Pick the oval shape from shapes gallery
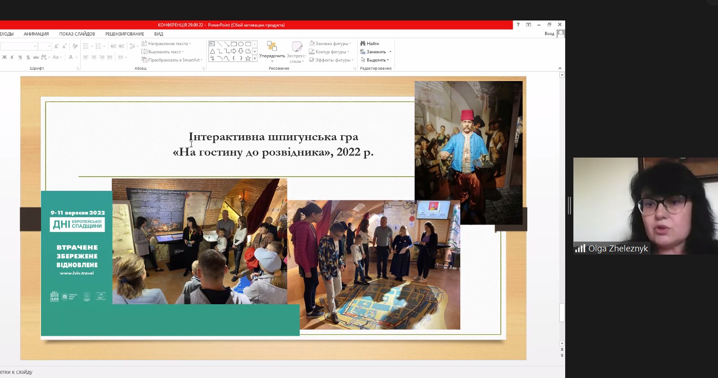The image size is (718, 378). pos(241,44)
